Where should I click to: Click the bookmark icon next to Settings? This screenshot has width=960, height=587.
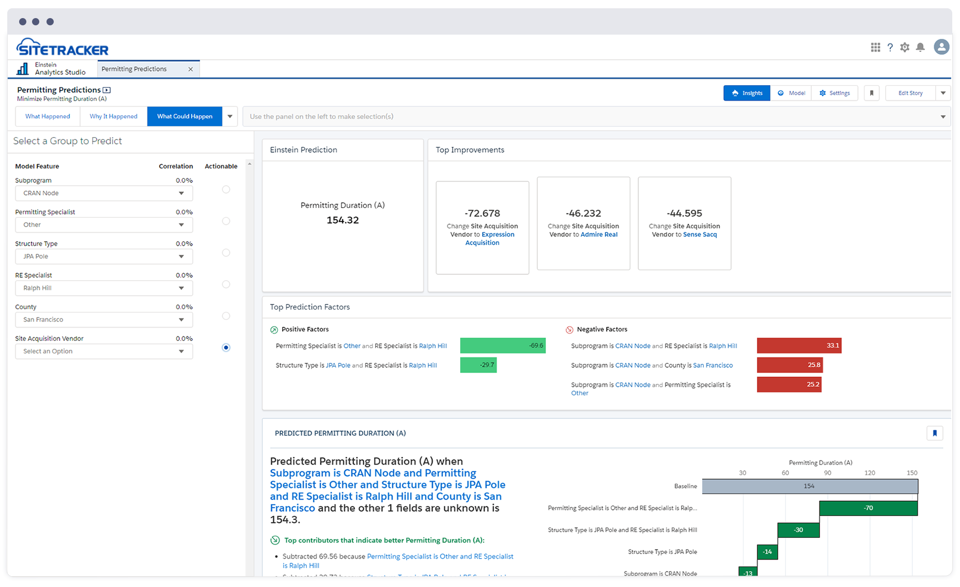pyautogui.click(x=872, y=93)
